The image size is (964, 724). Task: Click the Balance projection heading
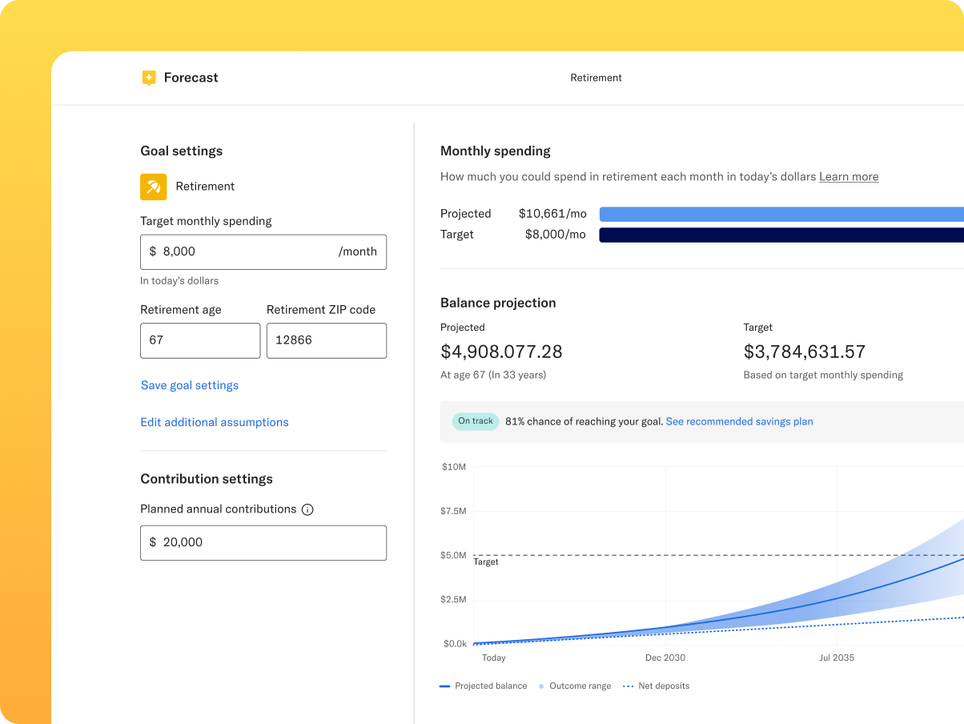[498, 303]
